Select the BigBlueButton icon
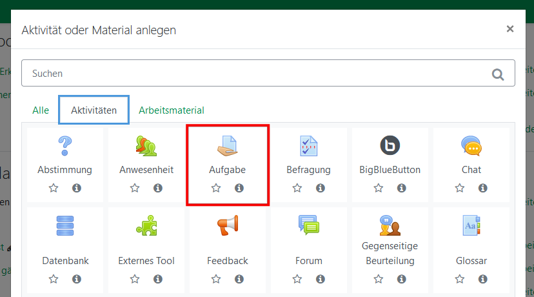The image size is (534, 297). point(390,145)
